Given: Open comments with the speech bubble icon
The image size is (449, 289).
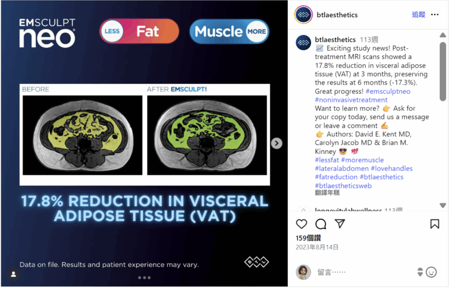Looking at the screenshot, I should click(321, 224).
